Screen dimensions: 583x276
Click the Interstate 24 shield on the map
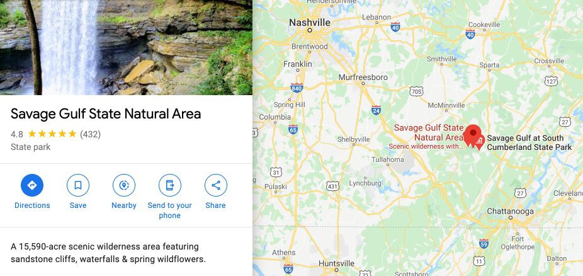click(x=376, y=110)
